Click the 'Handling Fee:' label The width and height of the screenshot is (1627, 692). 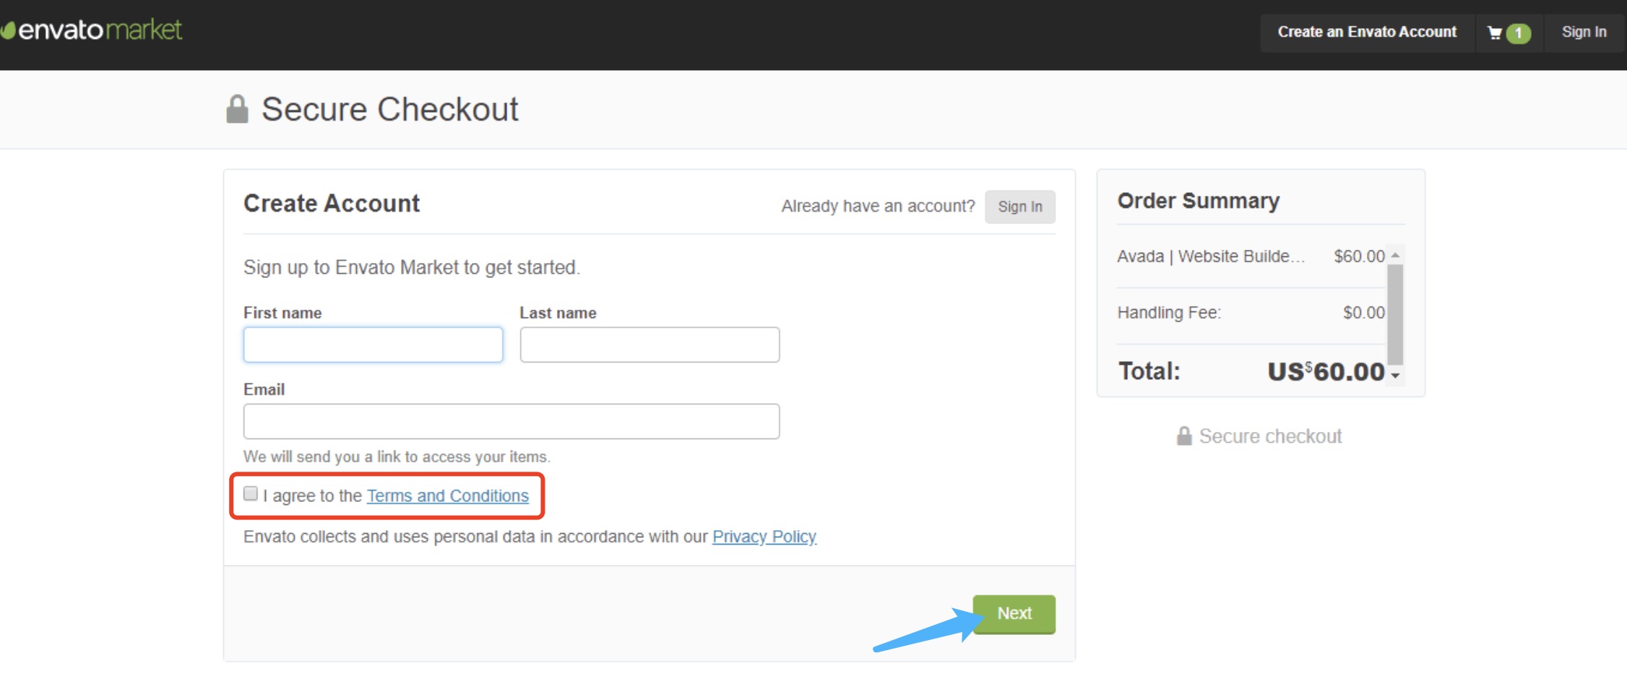[x=1169, y=313]
